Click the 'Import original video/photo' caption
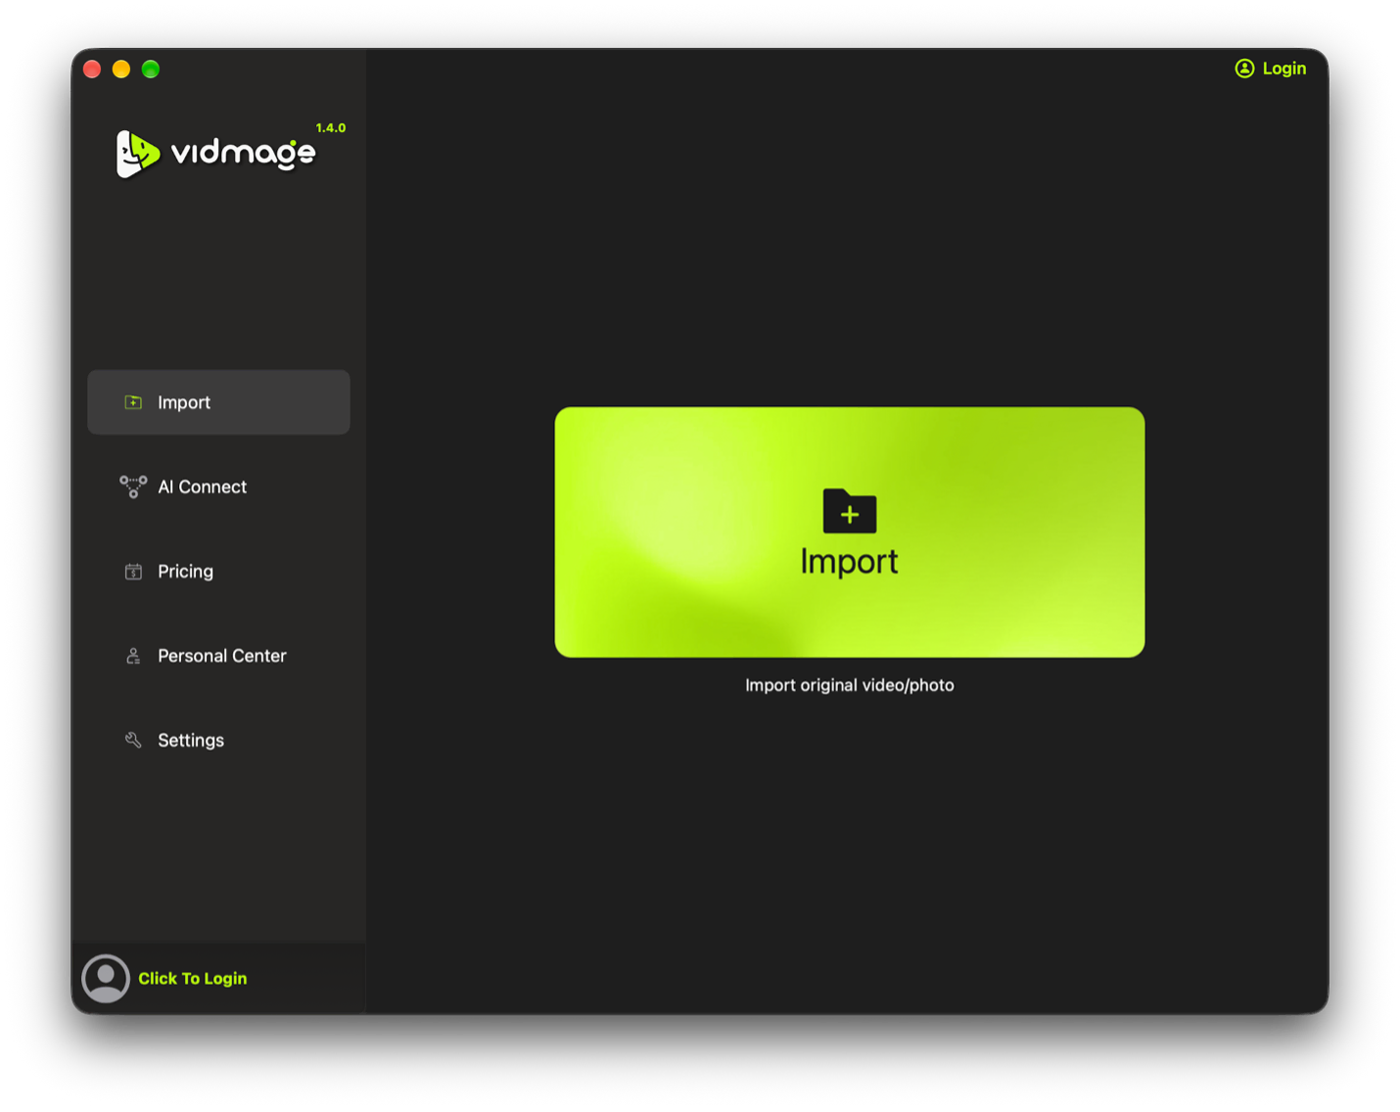Screen dimensions: 1400x1112 click(x=850, y=685)
